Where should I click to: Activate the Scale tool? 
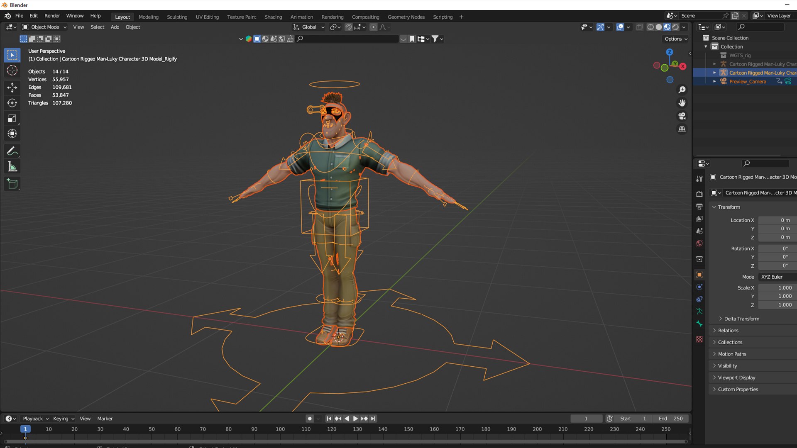click(x=12, y=119)
